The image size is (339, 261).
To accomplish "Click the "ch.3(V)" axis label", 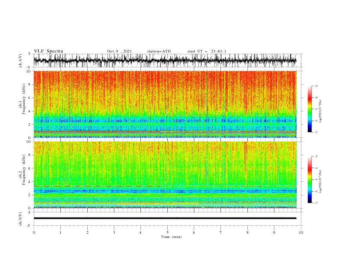I will click(x=21, y=219).
